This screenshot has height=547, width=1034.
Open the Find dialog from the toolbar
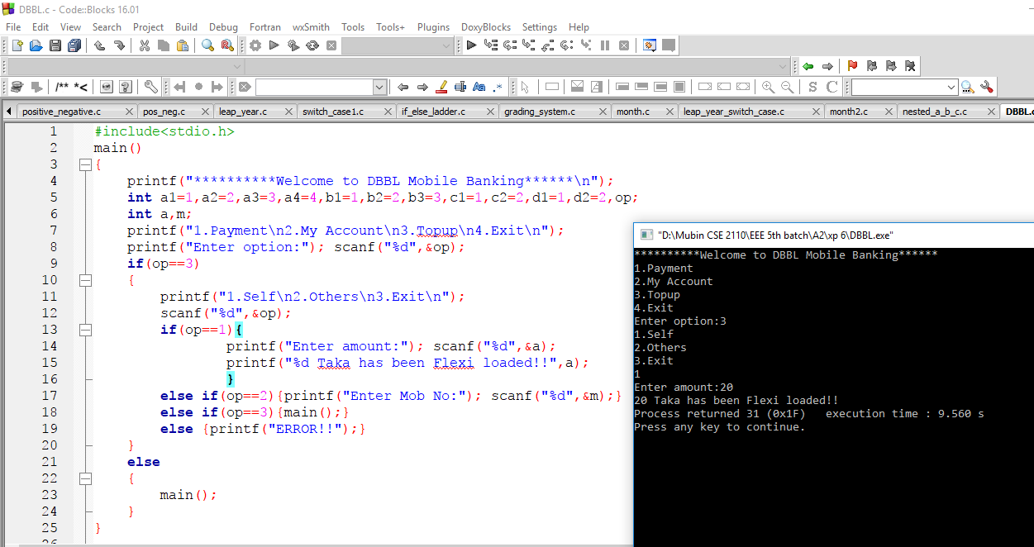pyautogui.click(x=207, y=45)
